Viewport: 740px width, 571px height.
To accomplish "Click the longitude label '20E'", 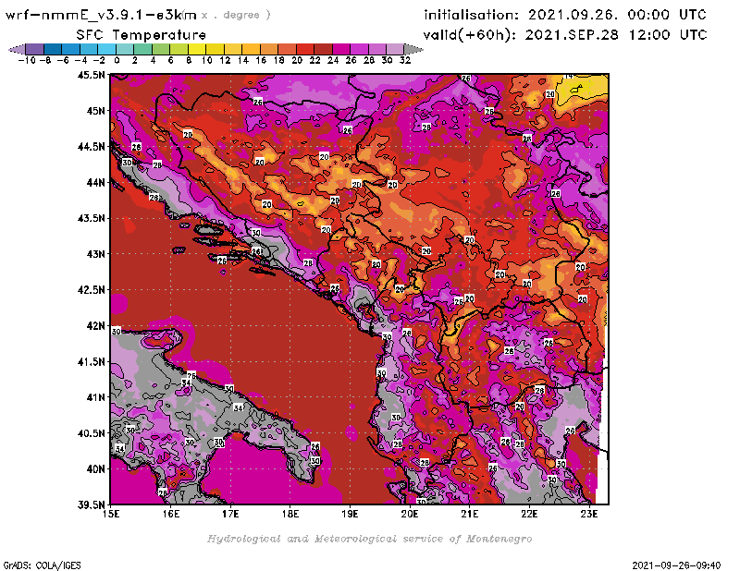I will coord(410,514).
